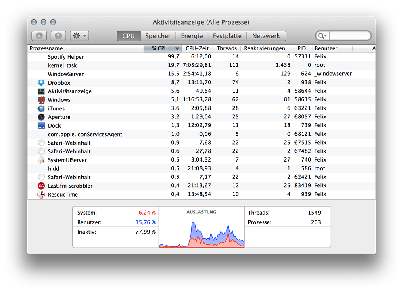This screenshot has width=403, height=292.
Task: Click the Last.fm Scrobbler icon
Action: tap(41, 186)
